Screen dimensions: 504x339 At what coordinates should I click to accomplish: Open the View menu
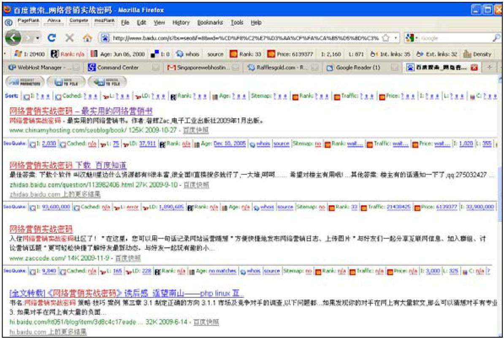pyautogui.click(x=159, y=22)
